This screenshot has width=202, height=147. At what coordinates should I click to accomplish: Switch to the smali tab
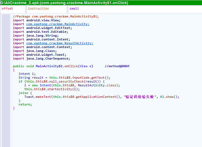tap(135, 9)
